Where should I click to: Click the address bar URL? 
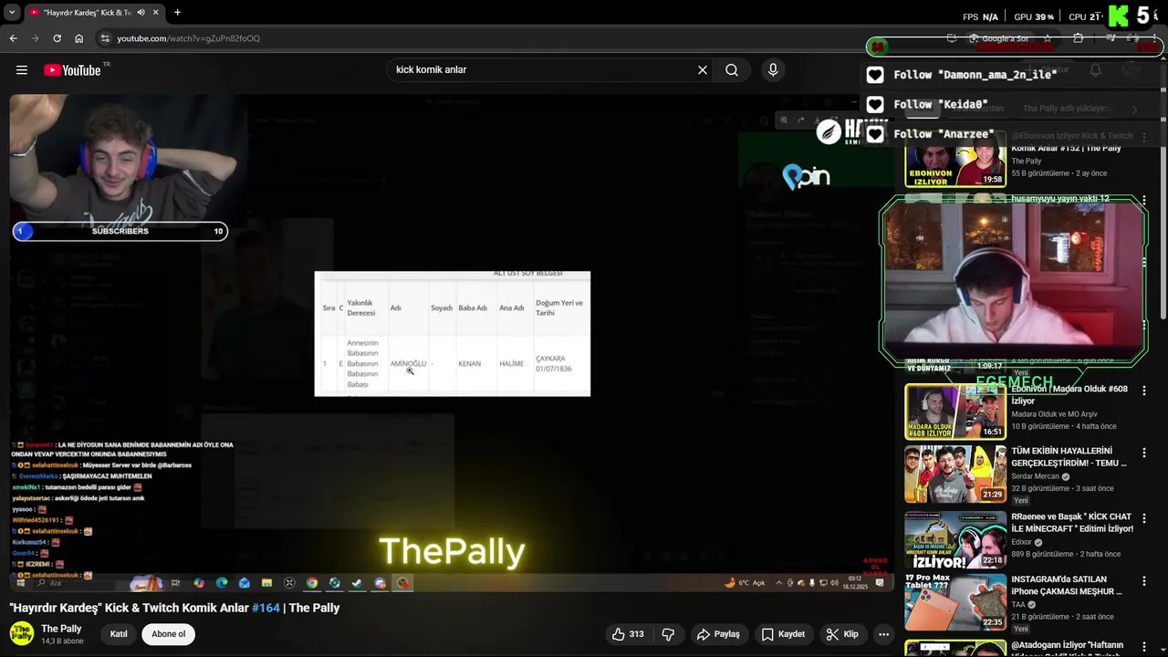click(188, 38)
